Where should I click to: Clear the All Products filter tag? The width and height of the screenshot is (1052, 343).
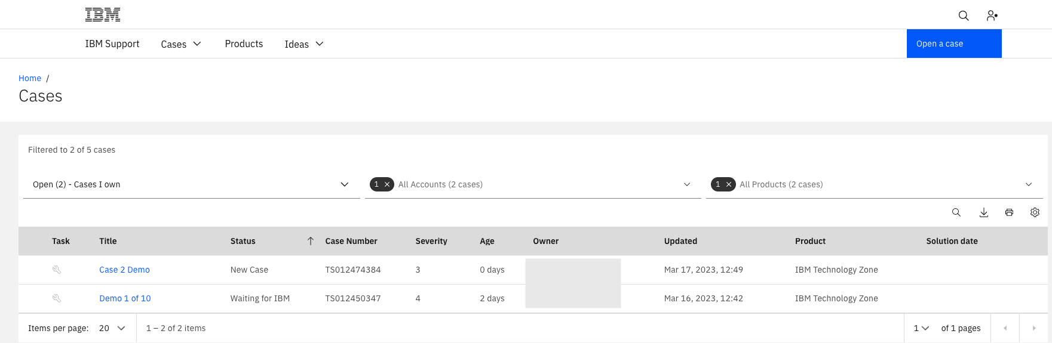click(x=729, y=185)
